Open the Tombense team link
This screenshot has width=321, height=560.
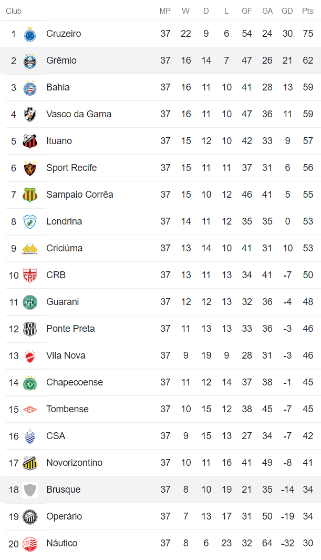click(x=67, y=409)
